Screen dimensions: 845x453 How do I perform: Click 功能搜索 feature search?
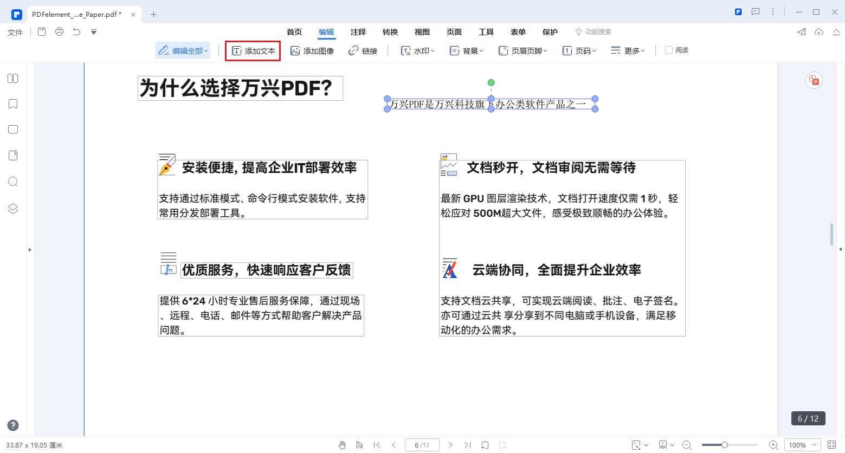pyautogui.click(x=593, y=31)
